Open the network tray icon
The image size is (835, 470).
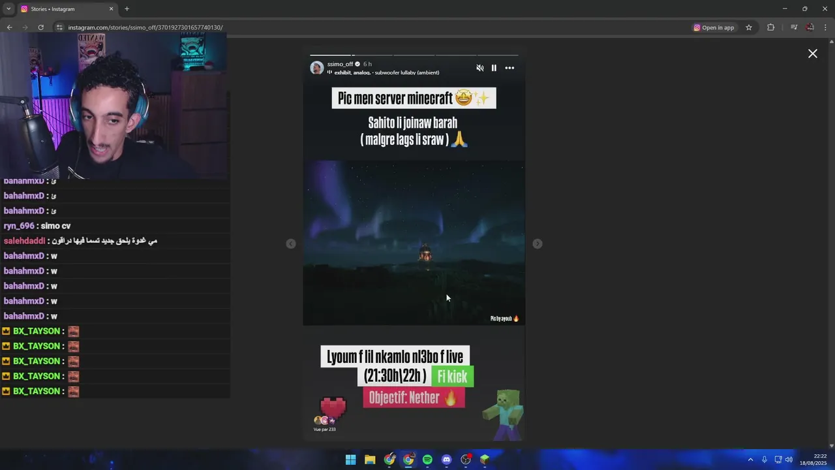click(778, 460)
